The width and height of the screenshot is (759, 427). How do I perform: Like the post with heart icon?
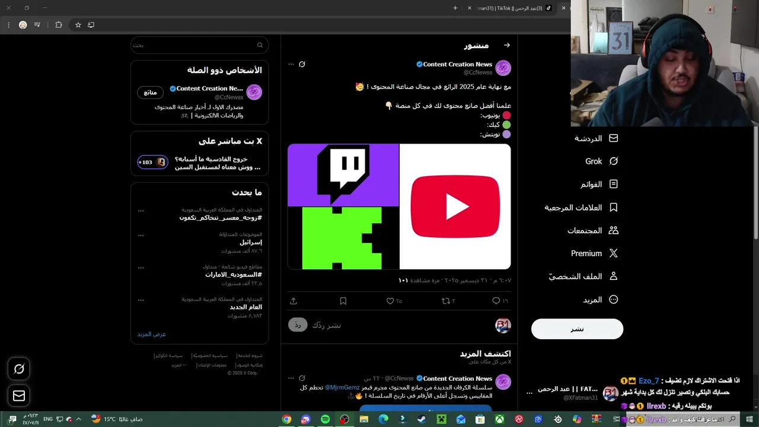(390, 301)
